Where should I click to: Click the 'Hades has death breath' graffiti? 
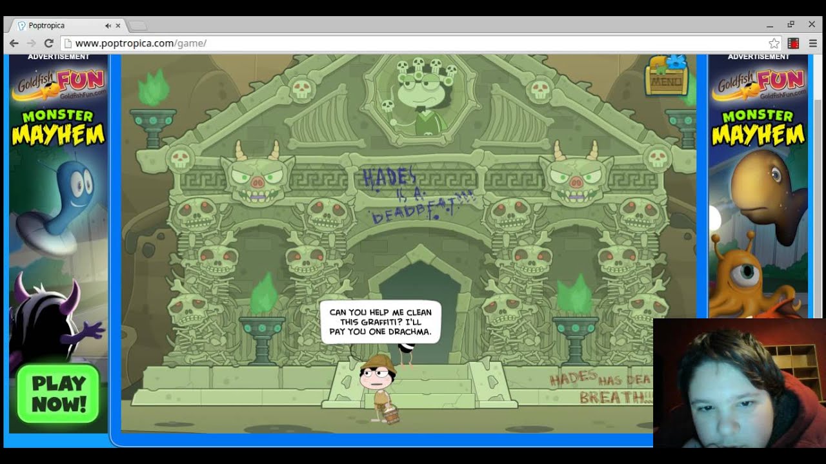point(601,388)
